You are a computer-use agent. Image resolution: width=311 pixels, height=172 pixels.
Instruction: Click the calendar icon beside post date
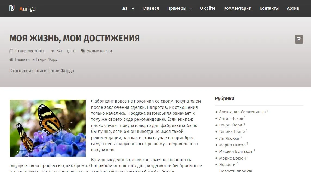pyautogui.click(x=11, y=51)
